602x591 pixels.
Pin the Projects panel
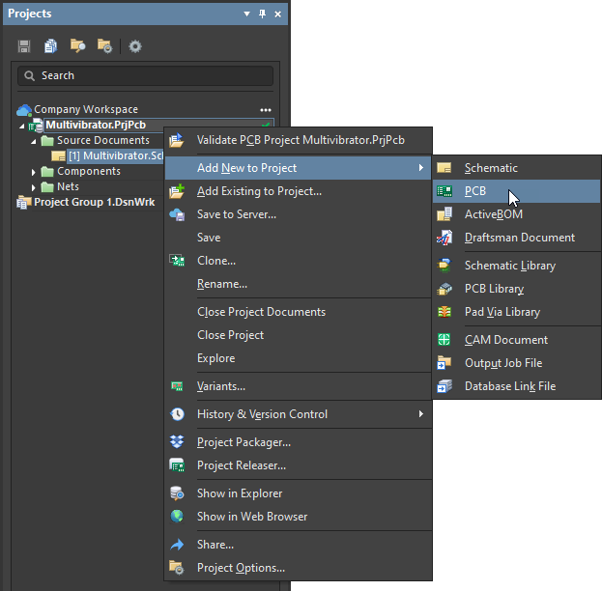pyautogui.click(x=262, y=14)
